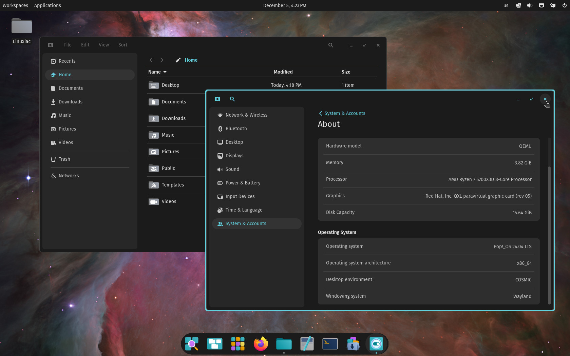Open the date and time panel button
Screen dimensions: 570x356
pos(285,5)
